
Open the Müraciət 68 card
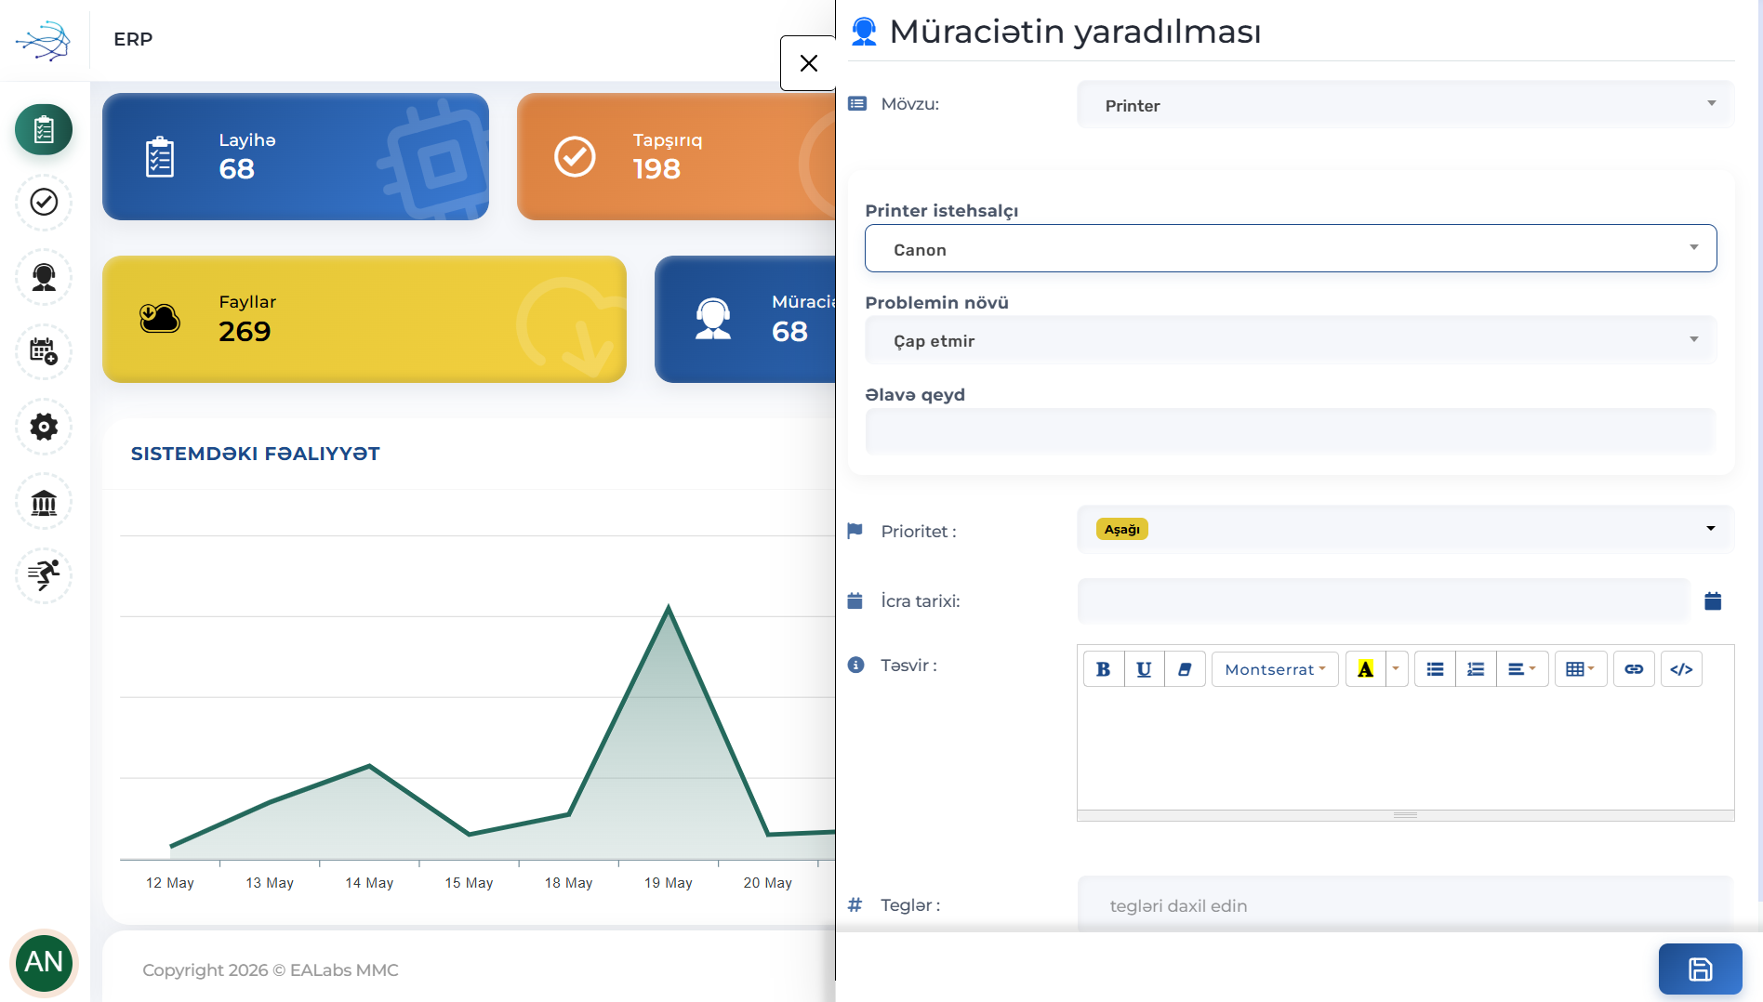(x=745, y=319)
